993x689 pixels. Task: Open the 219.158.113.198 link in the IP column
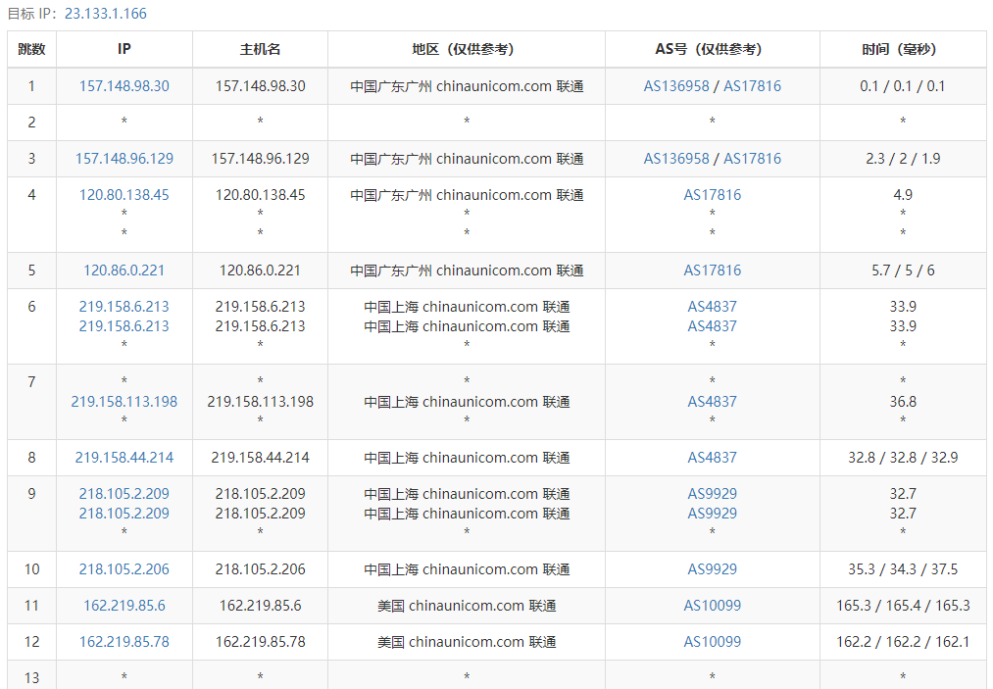(x=124, y=402)
